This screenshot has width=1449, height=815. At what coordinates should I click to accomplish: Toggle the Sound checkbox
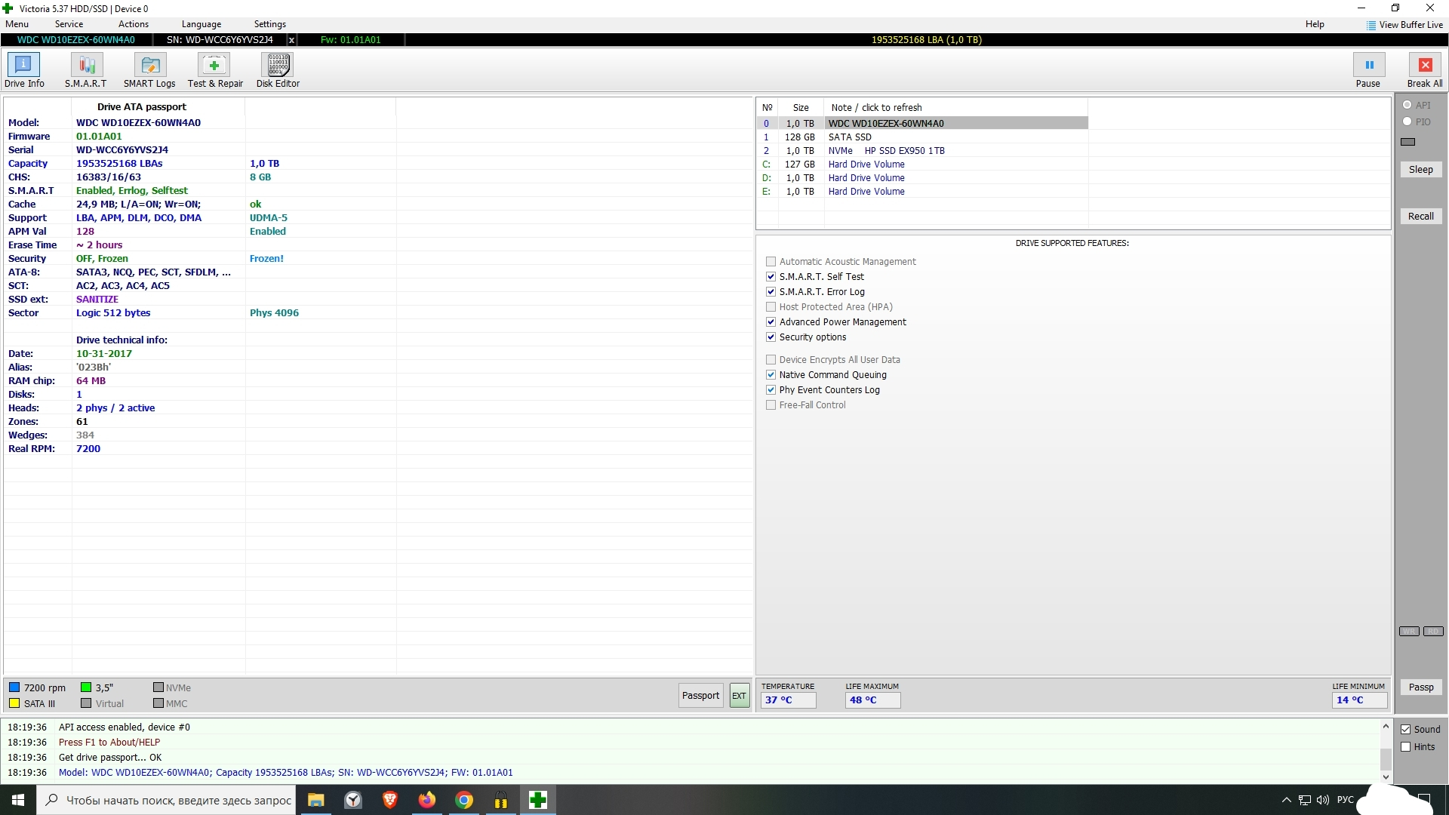(1406, 730)
